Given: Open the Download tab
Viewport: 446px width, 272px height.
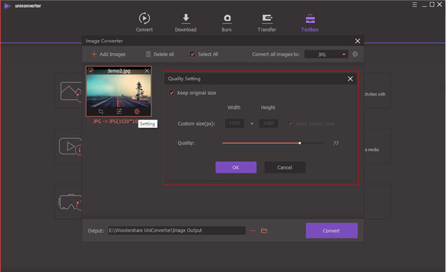Looking at the screenshot, I should (186, 22).
